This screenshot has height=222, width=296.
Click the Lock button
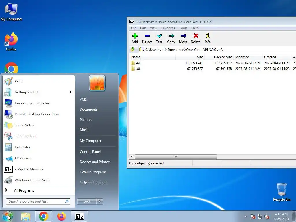tap(87, 201)
